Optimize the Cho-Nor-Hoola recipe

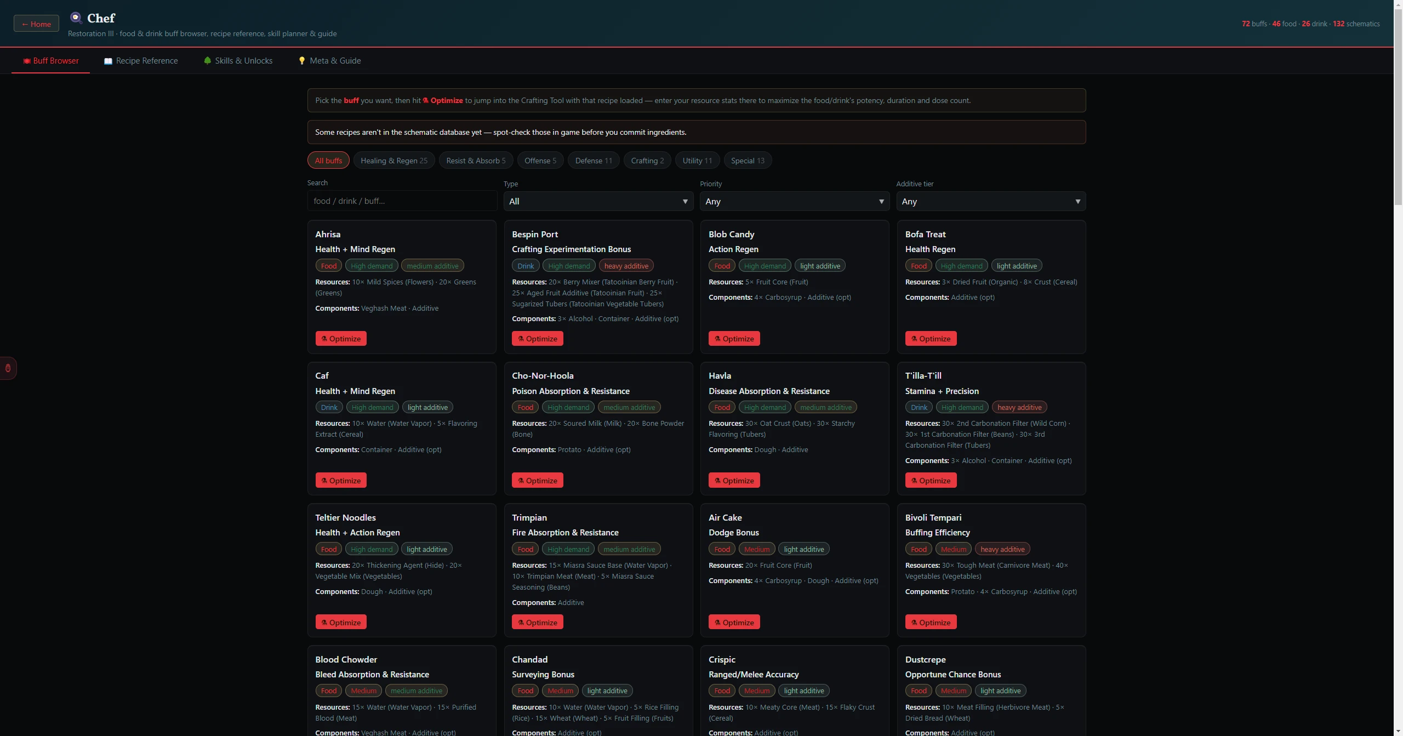538,481
